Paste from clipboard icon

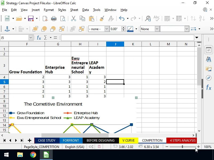[91, 18]
